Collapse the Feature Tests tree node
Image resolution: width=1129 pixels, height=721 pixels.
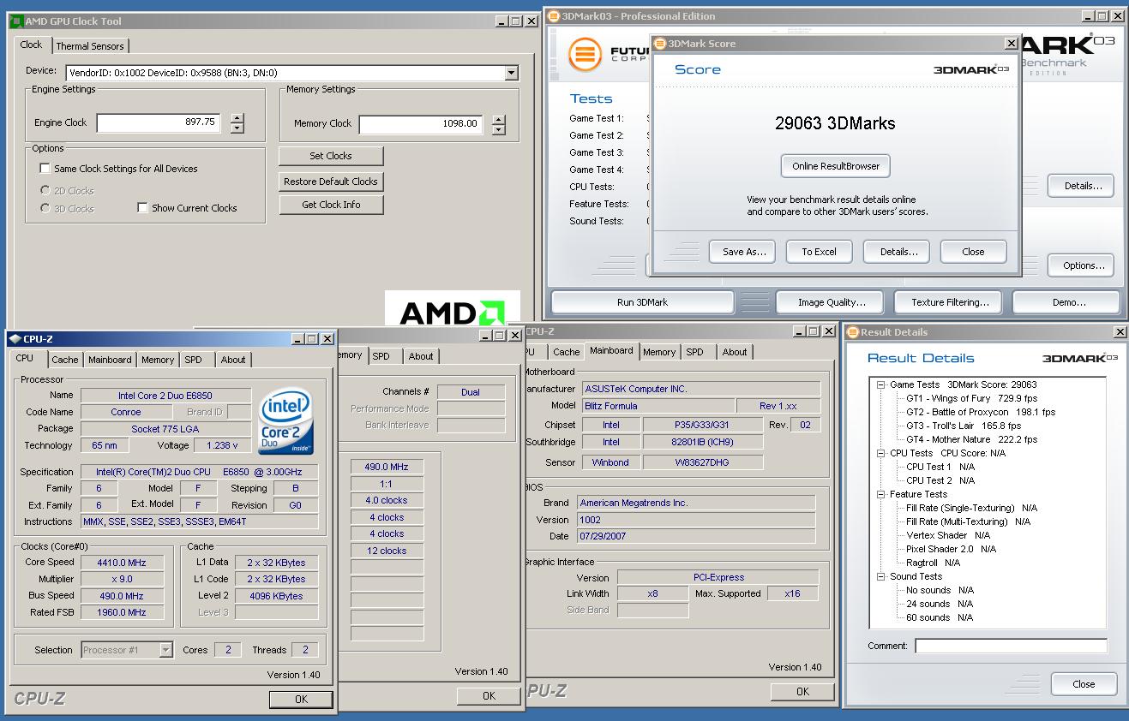click(880, 495)
